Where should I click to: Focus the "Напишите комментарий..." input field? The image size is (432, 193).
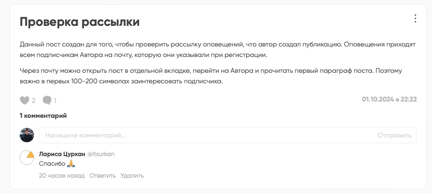click(206, 135)
